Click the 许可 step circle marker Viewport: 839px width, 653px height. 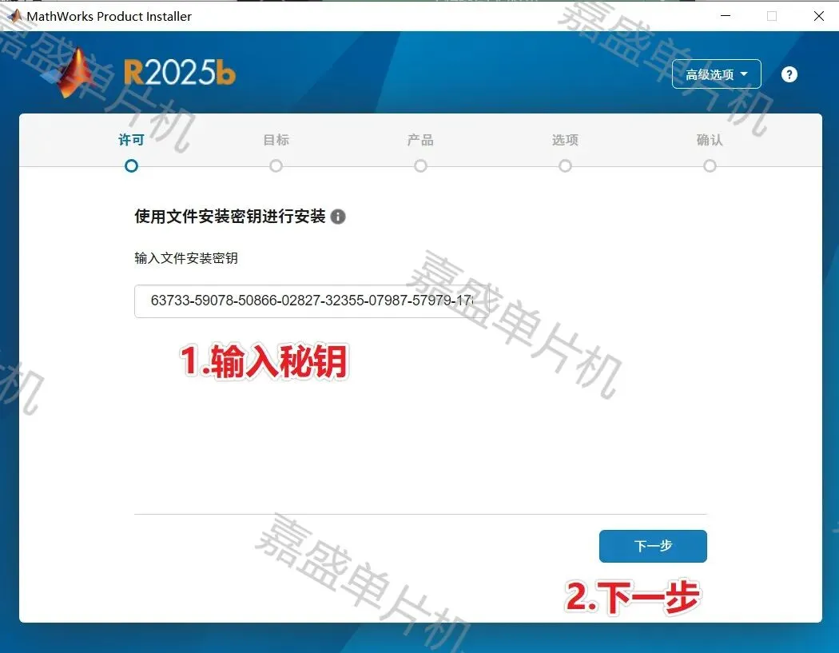131,166
